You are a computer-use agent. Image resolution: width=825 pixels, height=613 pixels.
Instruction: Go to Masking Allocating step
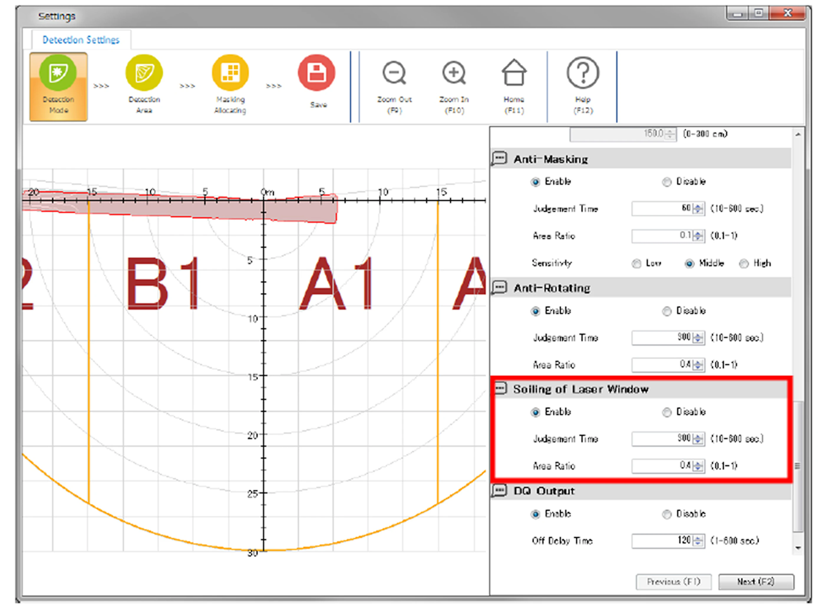(x=230, y=73)
